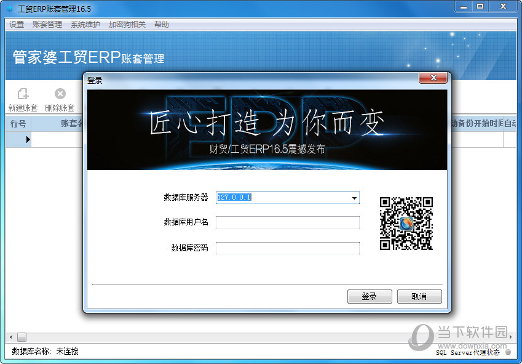Click the 数据库用户名 input field
Viewport: 522px width, 364px height.
(x=288, y=222)
